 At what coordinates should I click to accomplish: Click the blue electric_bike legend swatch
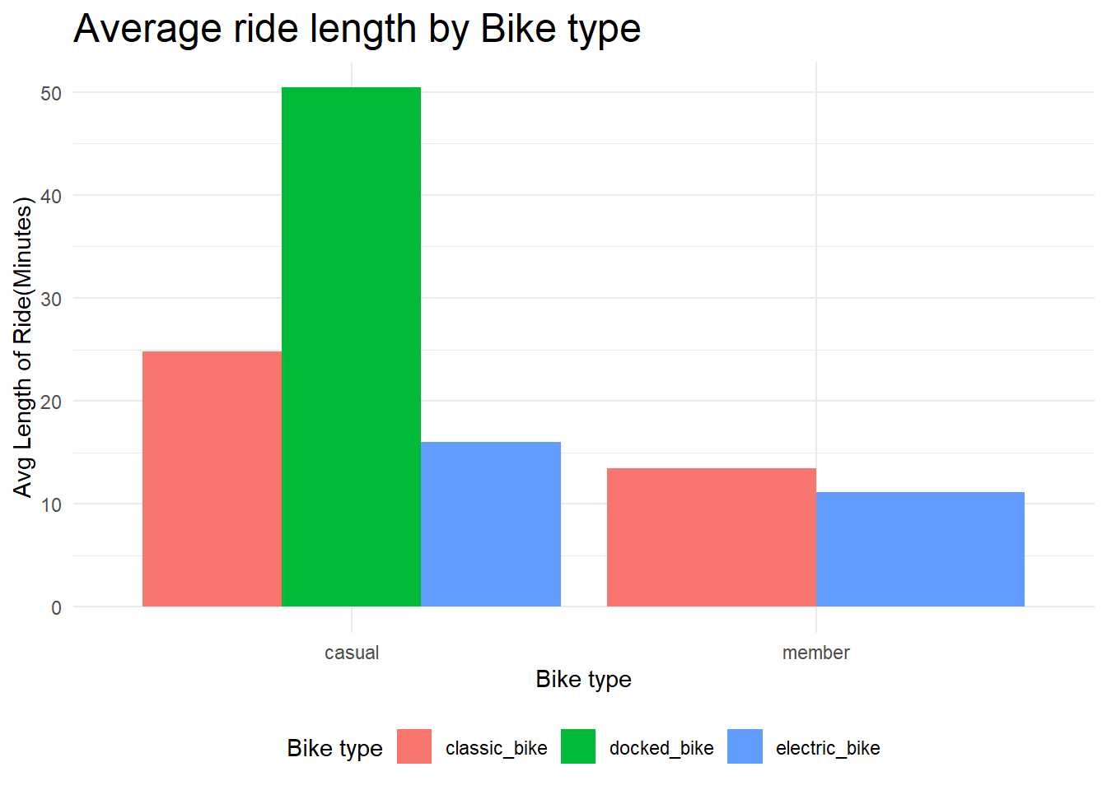(x=745, y=746)
